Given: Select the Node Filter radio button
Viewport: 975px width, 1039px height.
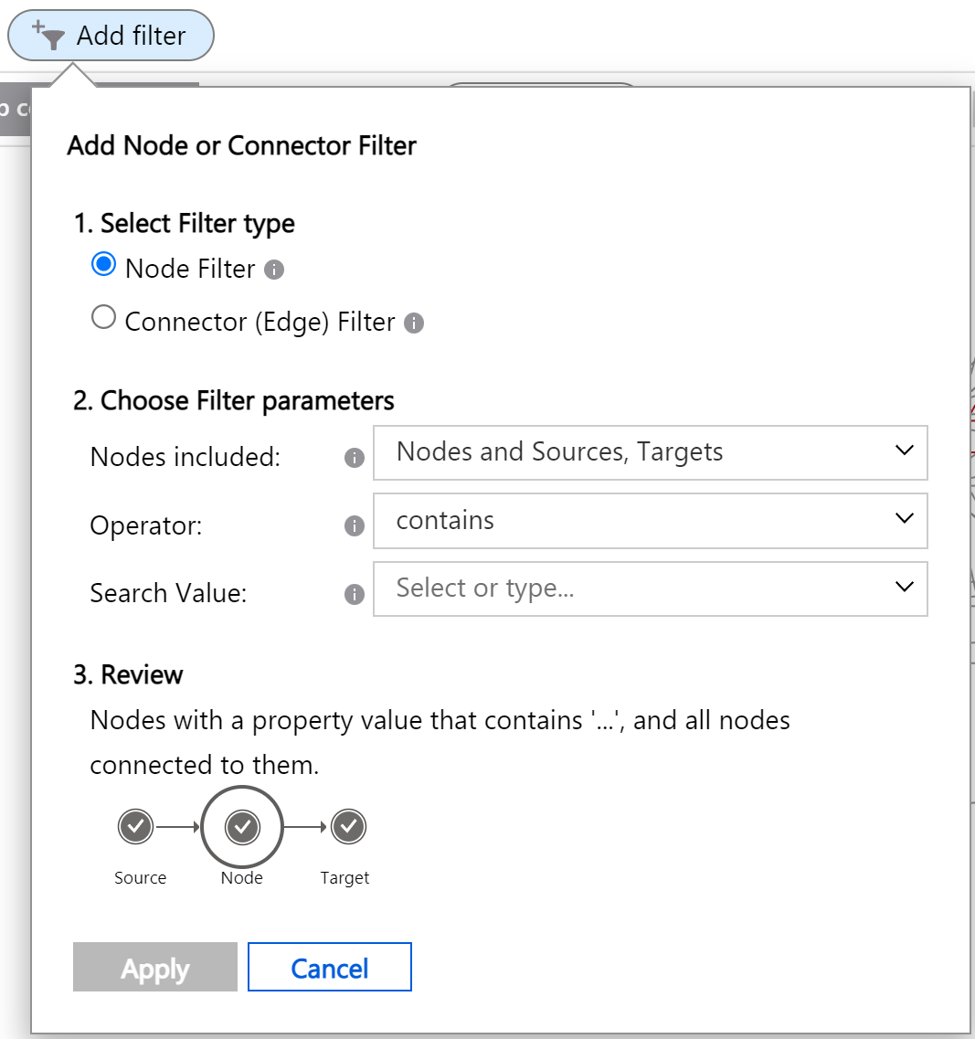Looking at the screenshot, I should click(x=104, y=265).
